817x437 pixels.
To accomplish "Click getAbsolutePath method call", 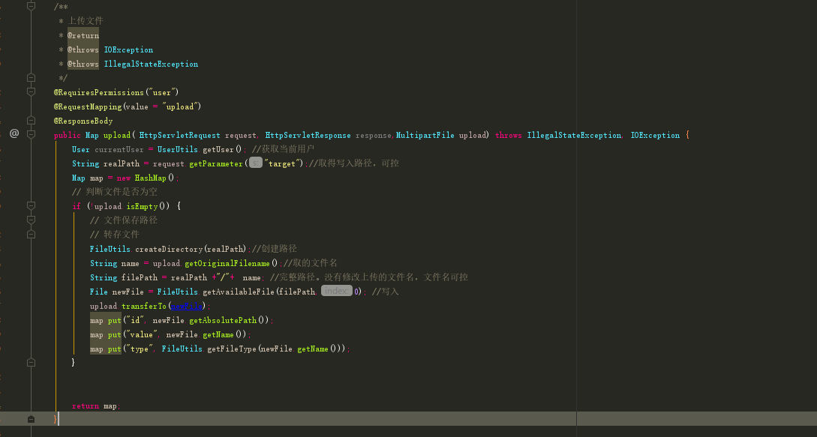I will pyautogui.click(x=223, y=320).
